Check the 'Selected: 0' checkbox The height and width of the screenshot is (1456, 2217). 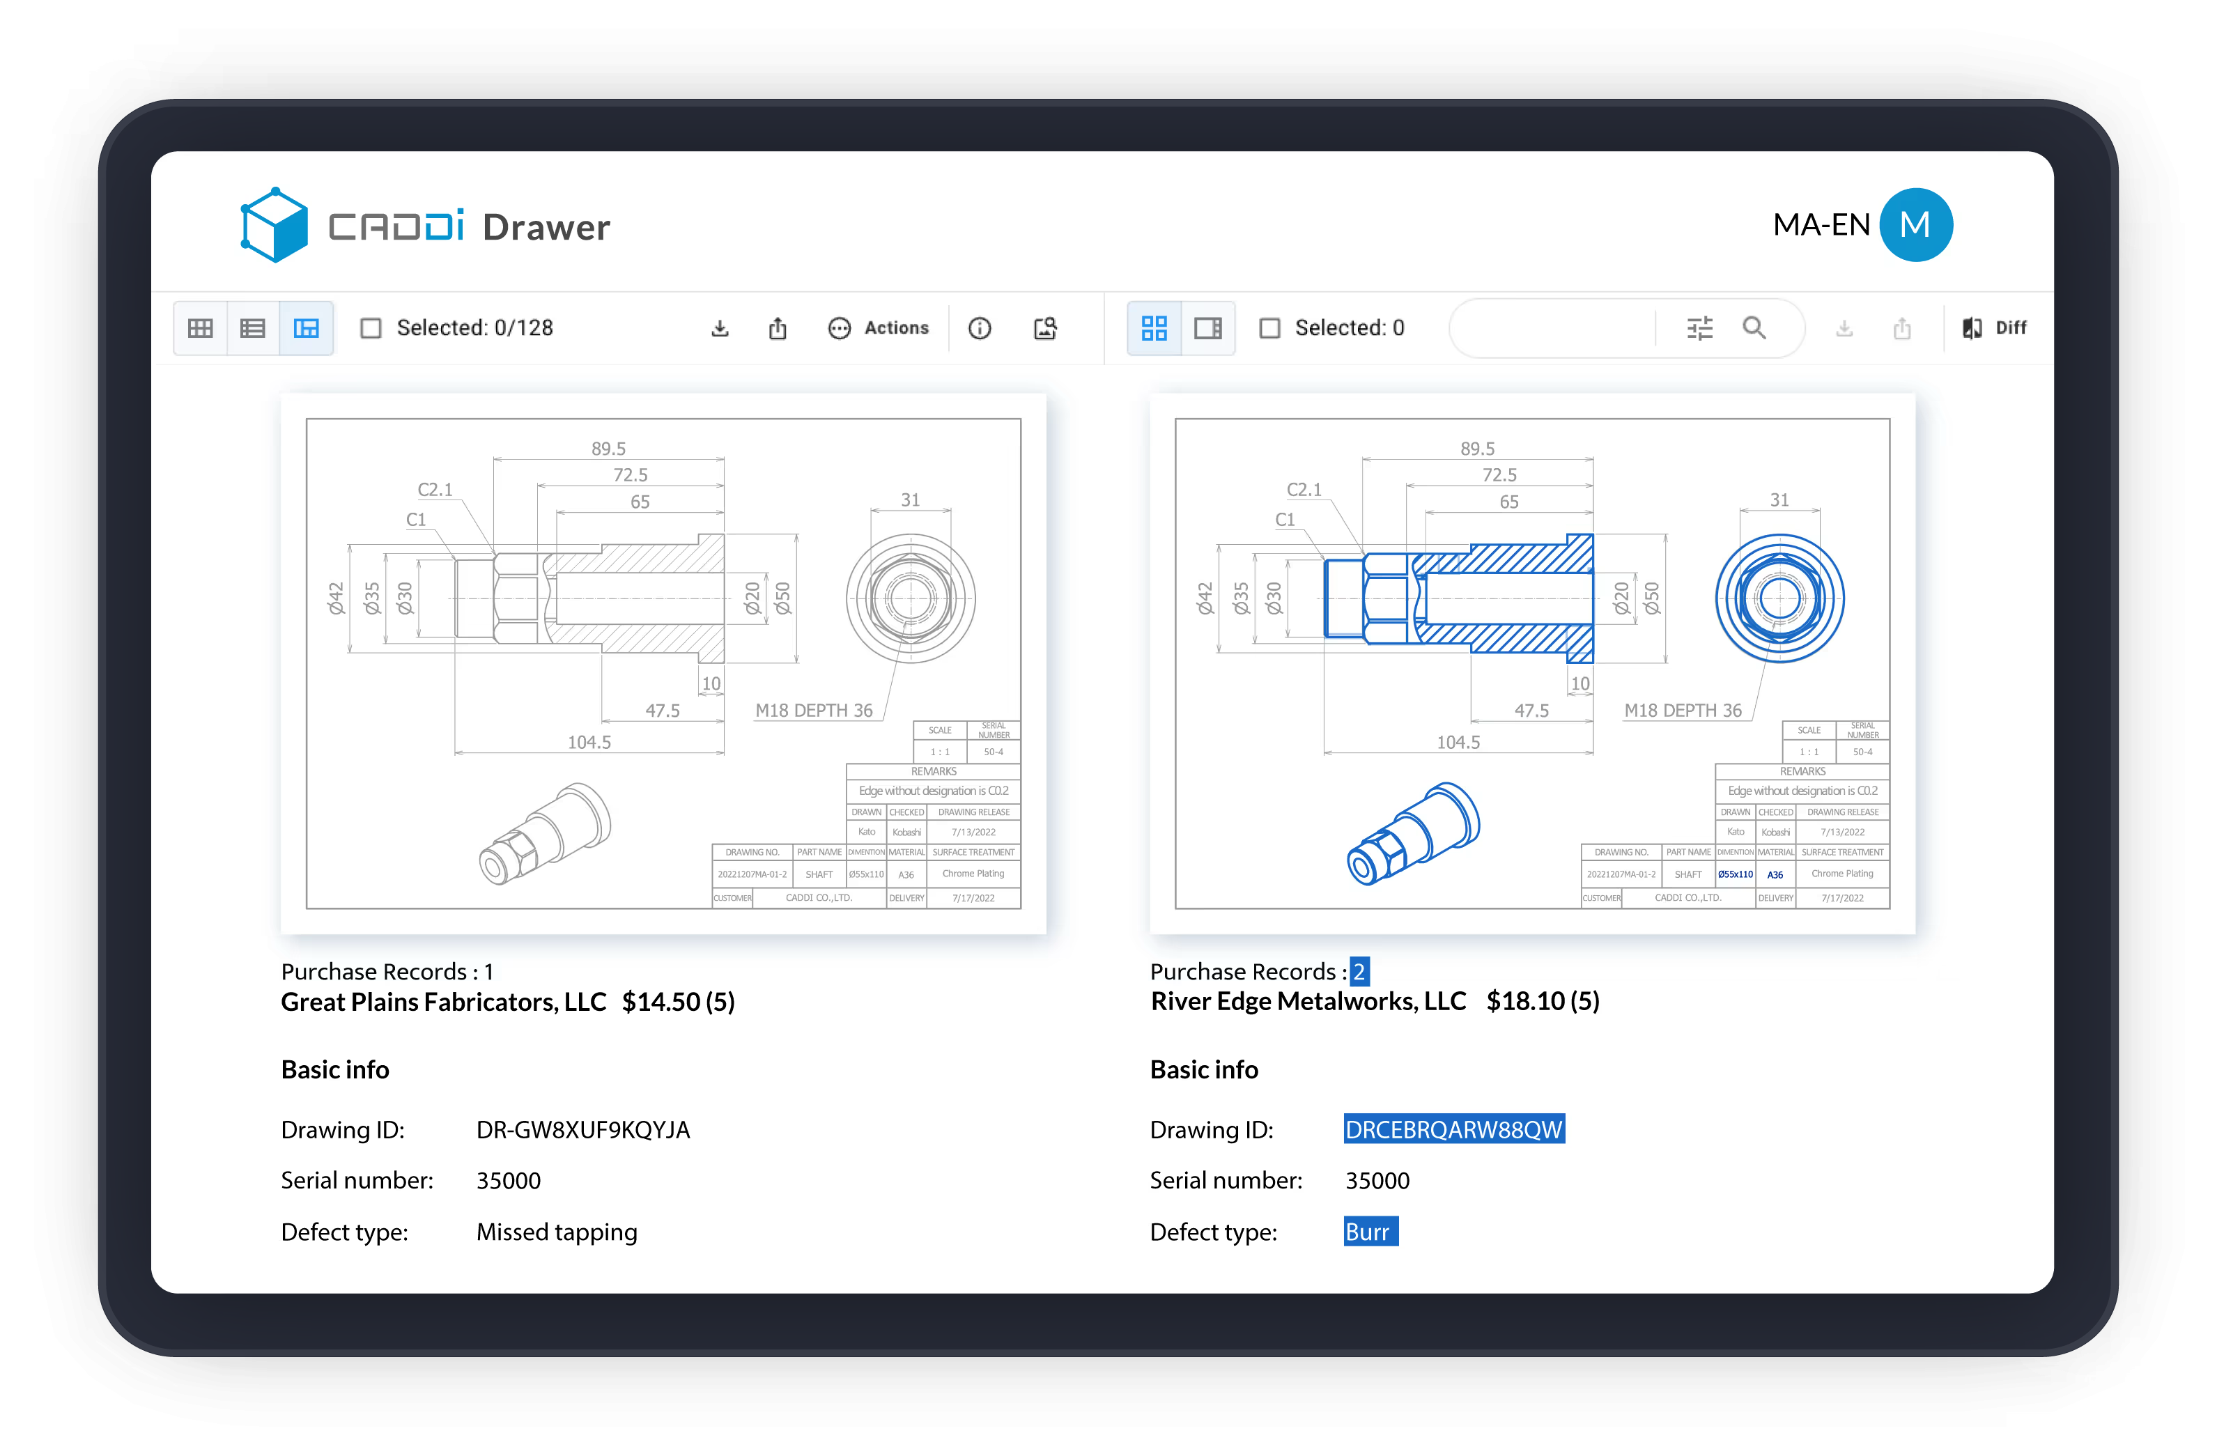click(x=1269, y=328)
